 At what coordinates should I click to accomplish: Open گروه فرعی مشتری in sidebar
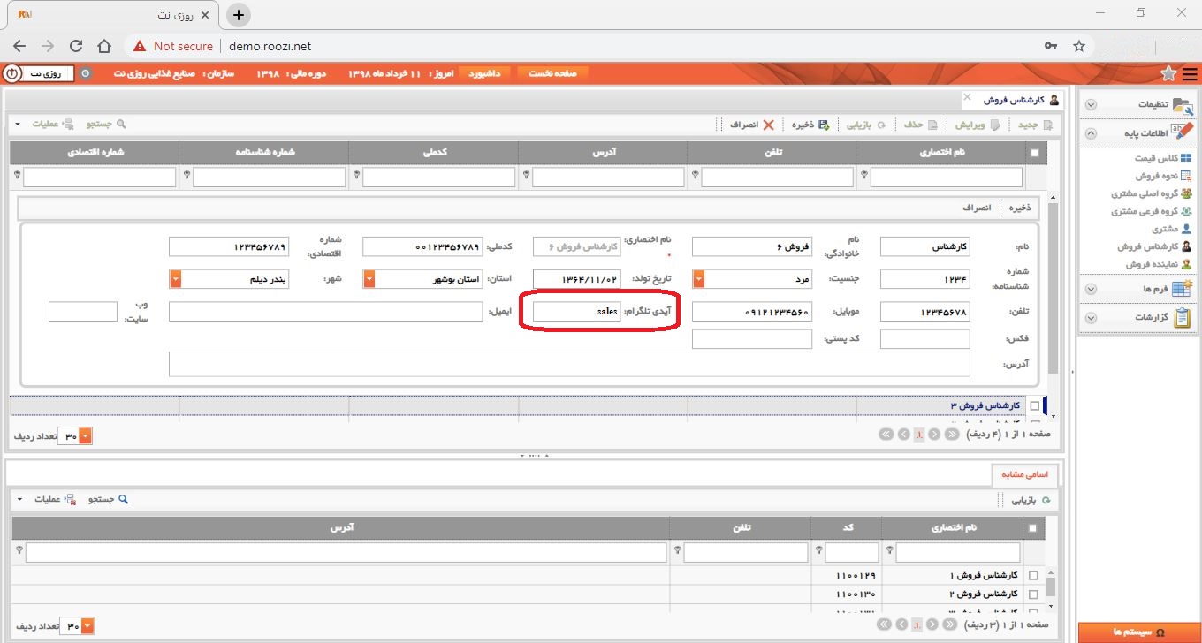point(1151,211)
